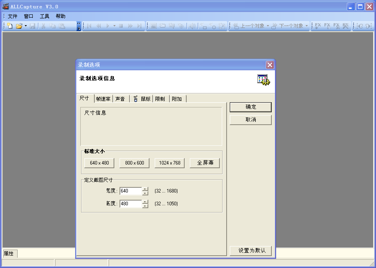Click the Open folder toolbar icon
This screenshot has width=376, height=268.
tap(19, 26)
